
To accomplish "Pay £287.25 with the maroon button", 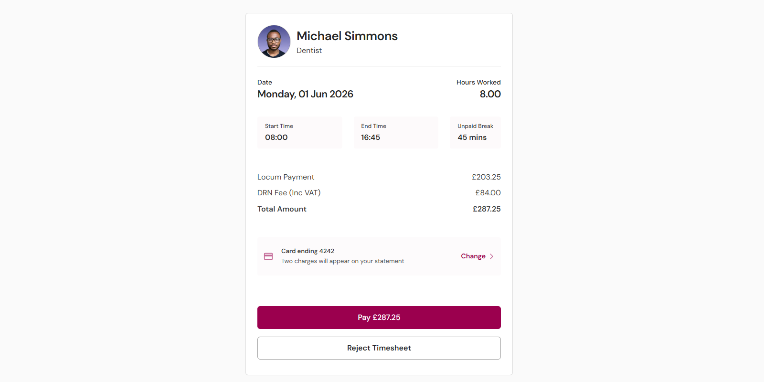I will 379,318.
